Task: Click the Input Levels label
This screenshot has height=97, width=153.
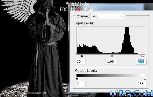Action: [85, 23]
